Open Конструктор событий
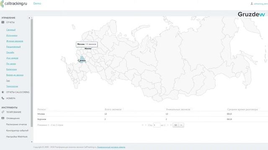Viewport: 268px width, 150px height. (17, 130)
